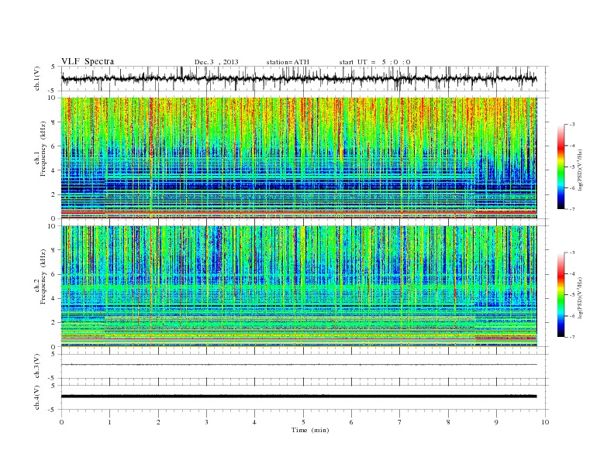This screenshot has width=614, height=474.
Task: Click the "4" kHz tick of ch.2 spectrogram
Action: [54, 299]
